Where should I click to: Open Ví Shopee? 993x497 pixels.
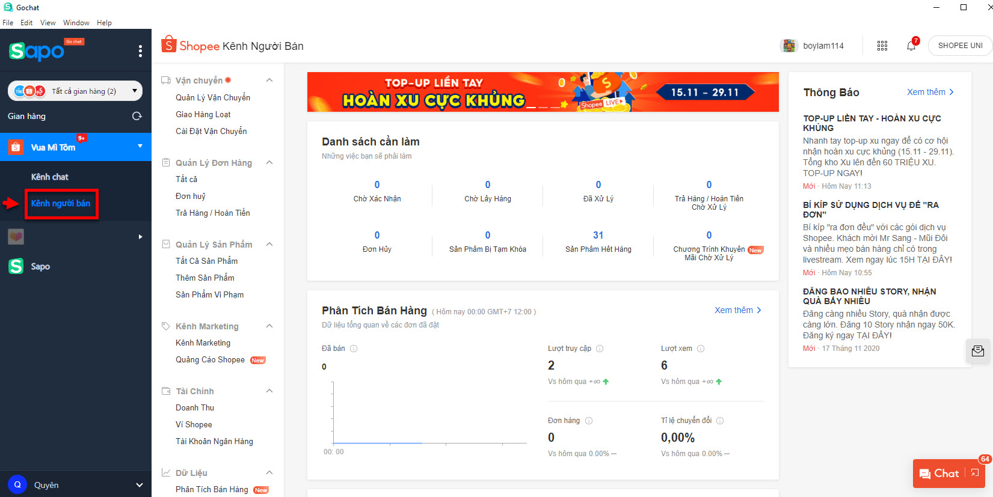(194, 424)
